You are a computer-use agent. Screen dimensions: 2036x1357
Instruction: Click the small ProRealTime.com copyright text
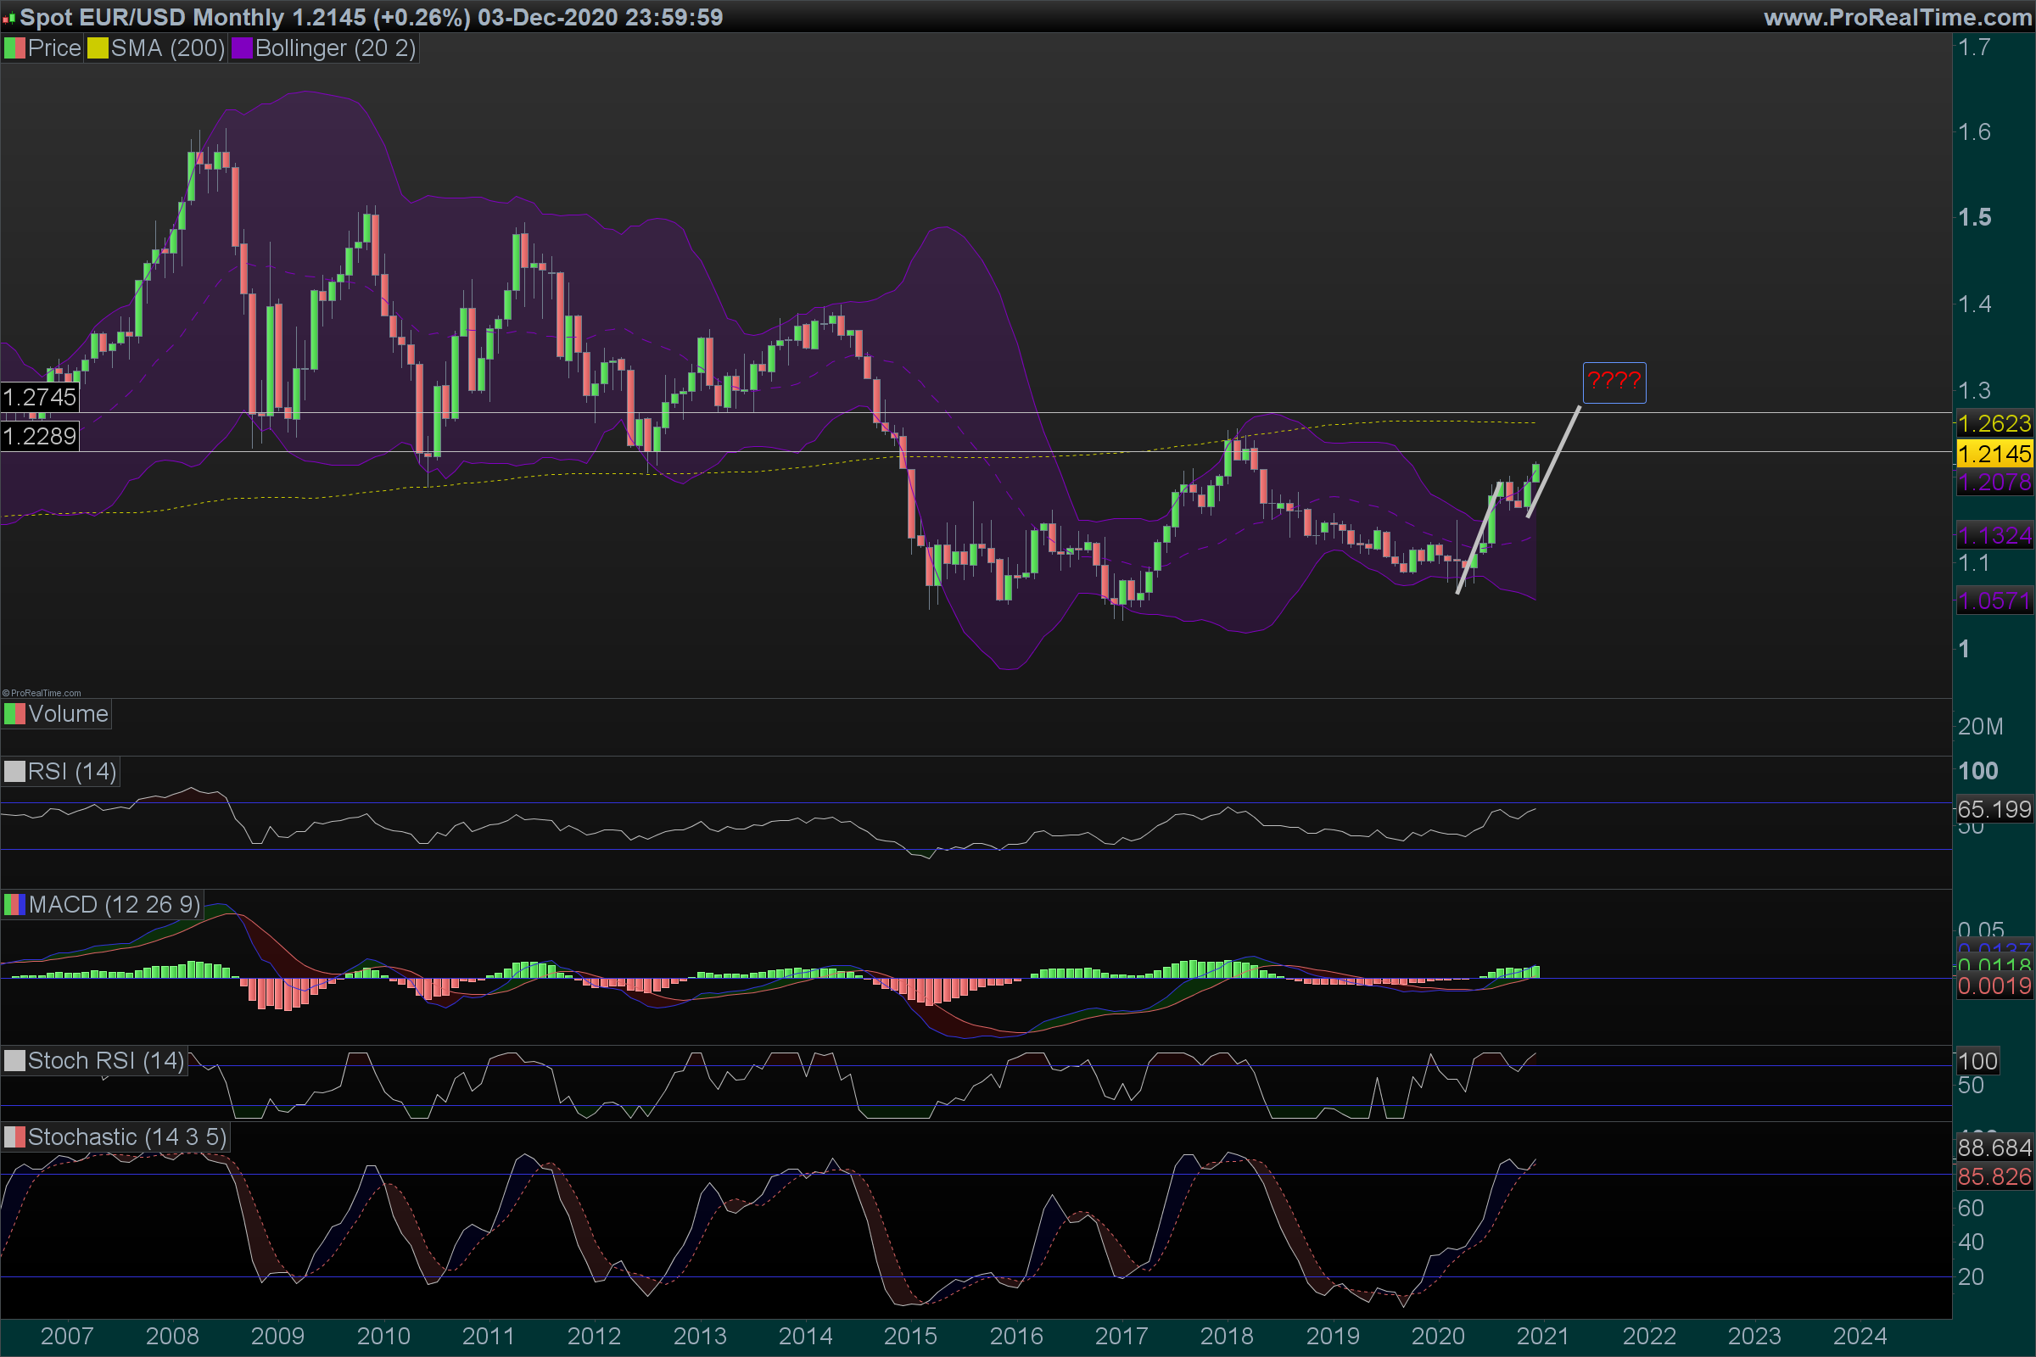coord(42,693)
